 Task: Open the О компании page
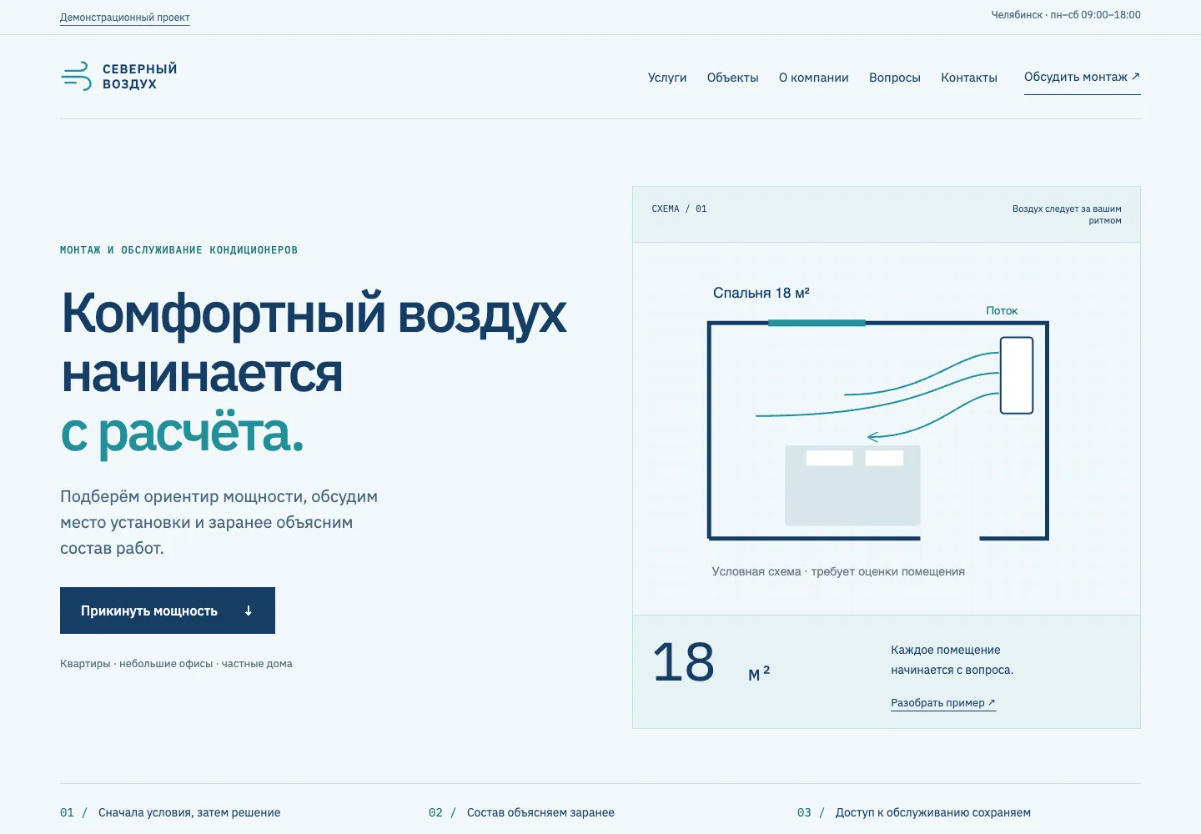click(814, 78)
